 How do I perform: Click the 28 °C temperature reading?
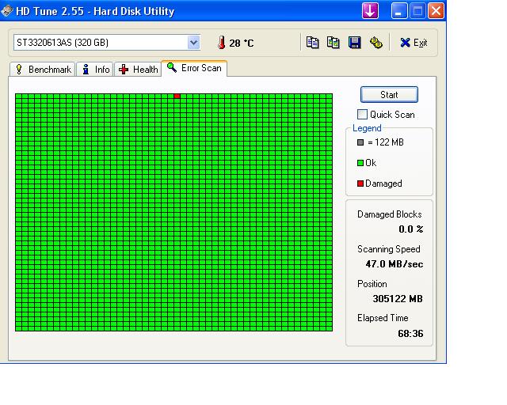[x=242, y=43]
